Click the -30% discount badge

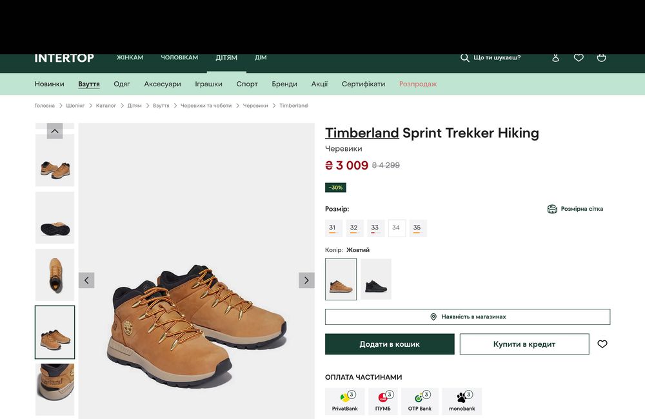point(335,188)
